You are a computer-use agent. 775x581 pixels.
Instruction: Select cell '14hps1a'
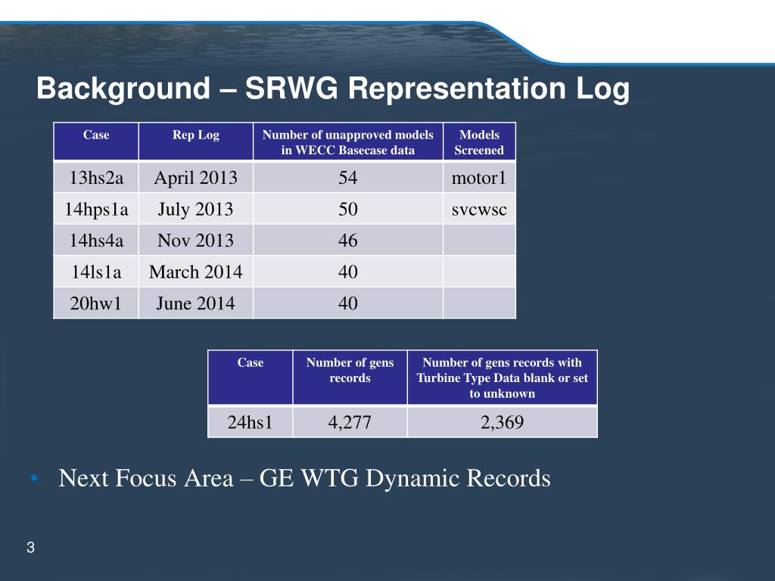click(96, 209)
